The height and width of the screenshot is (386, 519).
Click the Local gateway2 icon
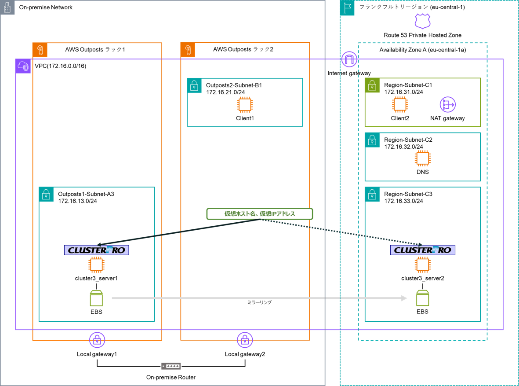tap(245, 340)
